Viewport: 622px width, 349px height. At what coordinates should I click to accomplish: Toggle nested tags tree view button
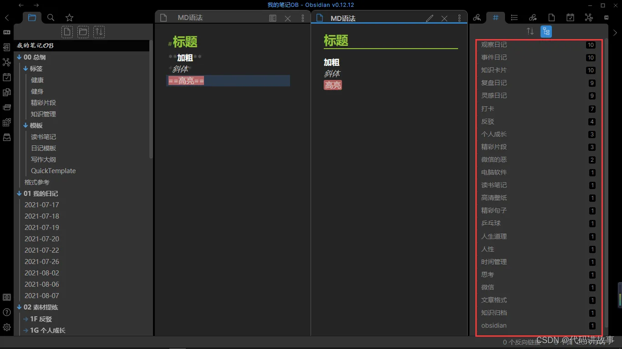pos(546,31)
